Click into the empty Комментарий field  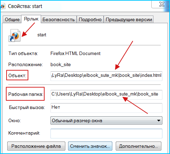[106, 134]
